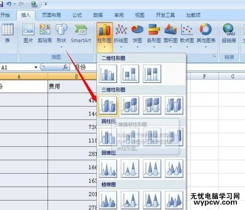
Task: Select the stacked cone chart
Action: pyautogui.click(x=130, y=169)
